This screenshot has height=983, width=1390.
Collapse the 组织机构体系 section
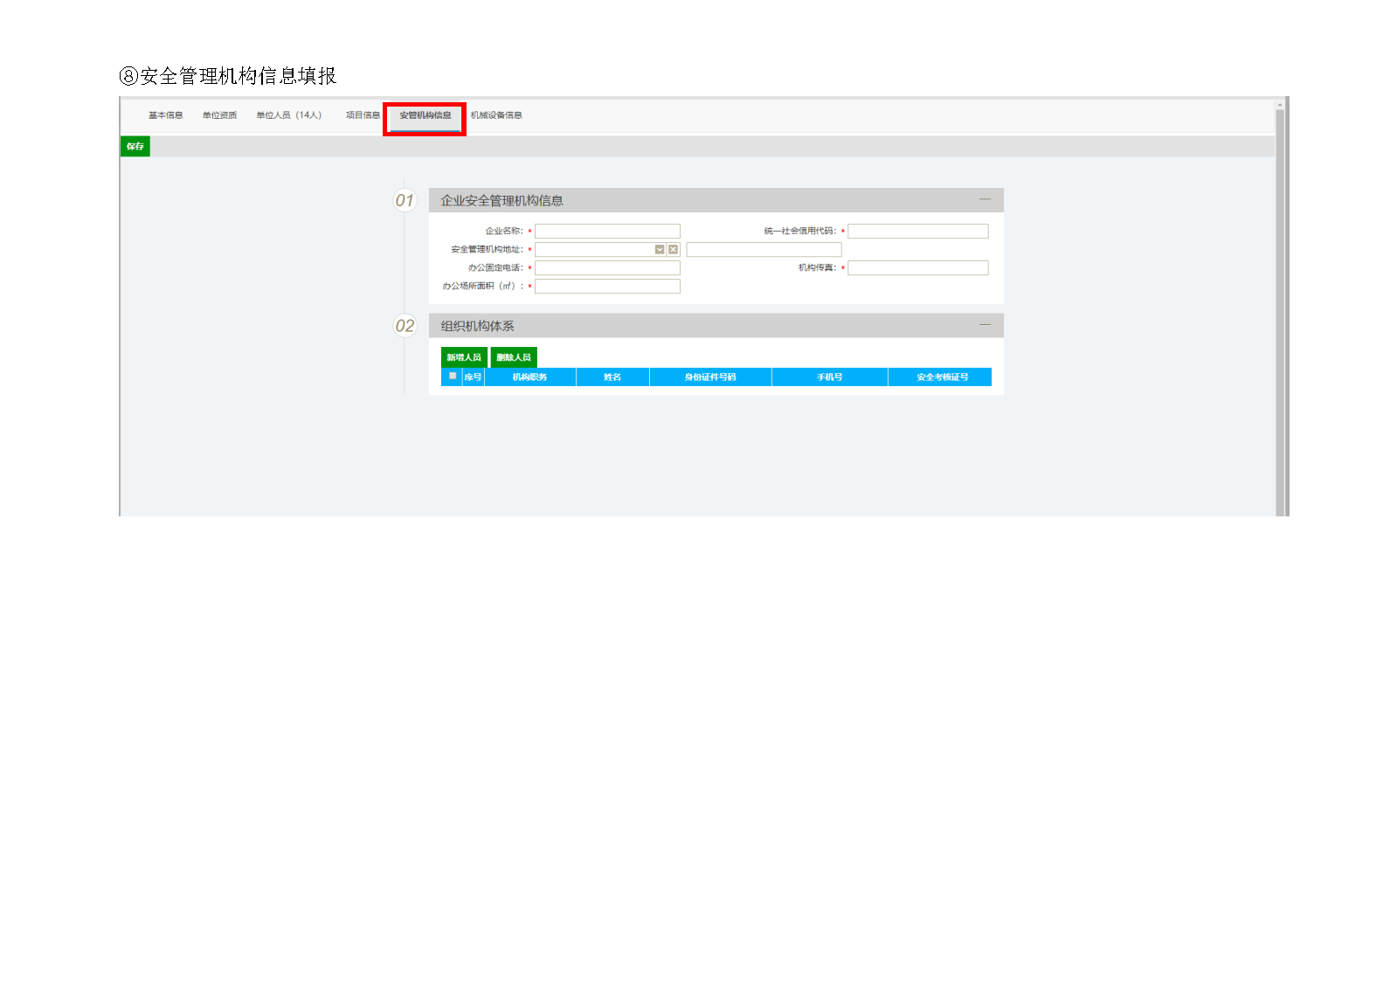click(x=985, y=325)
